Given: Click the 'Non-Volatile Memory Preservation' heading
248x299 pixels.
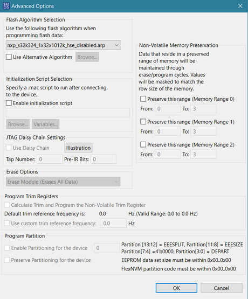Looking at the screenshot, I should (178, 45).
